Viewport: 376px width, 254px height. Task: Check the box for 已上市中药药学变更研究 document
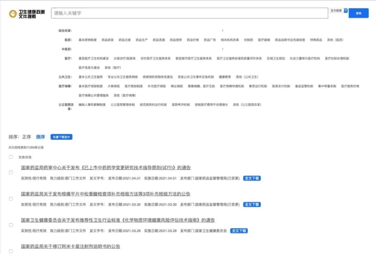11,173
